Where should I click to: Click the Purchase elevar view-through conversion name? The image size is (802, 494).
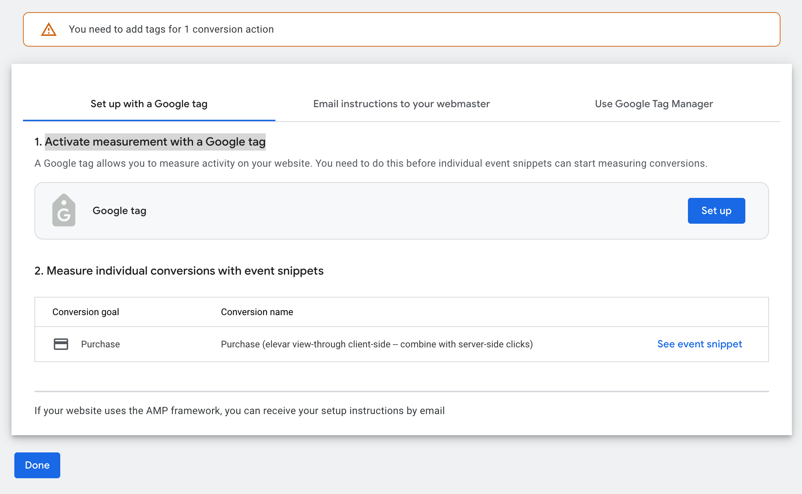[377, 344]
